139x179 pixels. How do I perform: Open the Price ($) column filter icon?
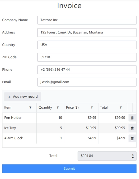92,108
